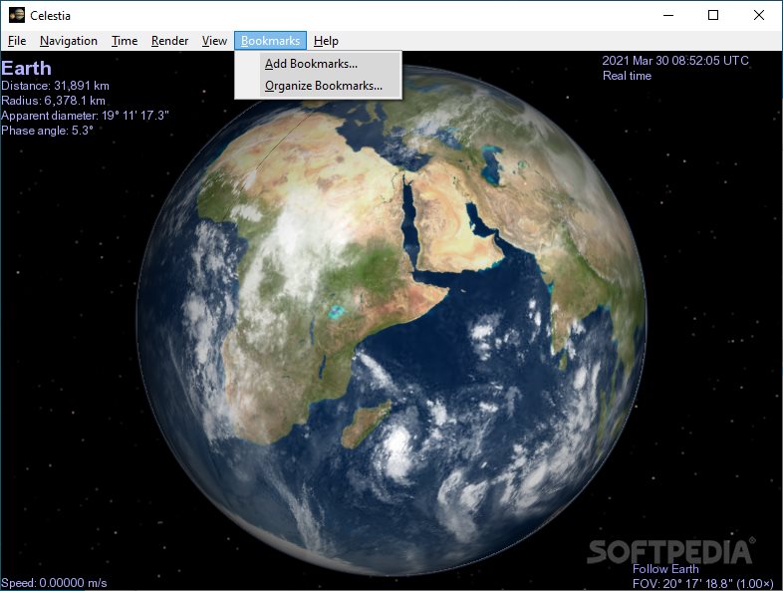The image size is (783, 591).
Task: Open the Render menu
Action: (x=169, y=41)
